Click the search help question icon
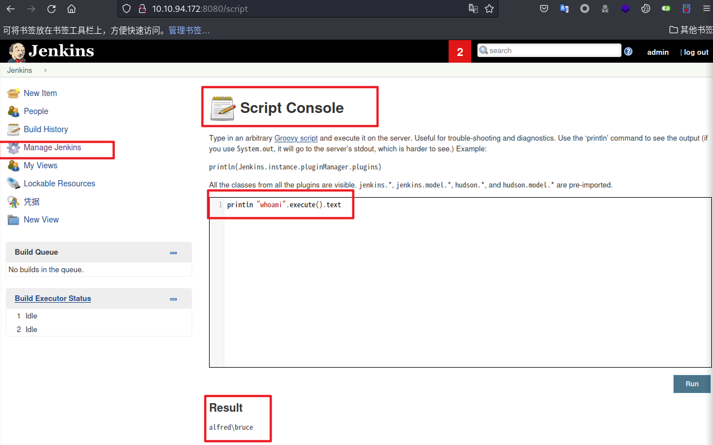Image resolution: width=713 pixels, height=445 pixels. coord(628,51)
